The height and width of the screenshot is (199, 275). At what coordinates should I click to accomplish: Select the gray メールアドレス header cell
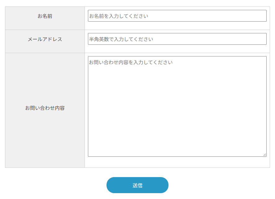45,41
